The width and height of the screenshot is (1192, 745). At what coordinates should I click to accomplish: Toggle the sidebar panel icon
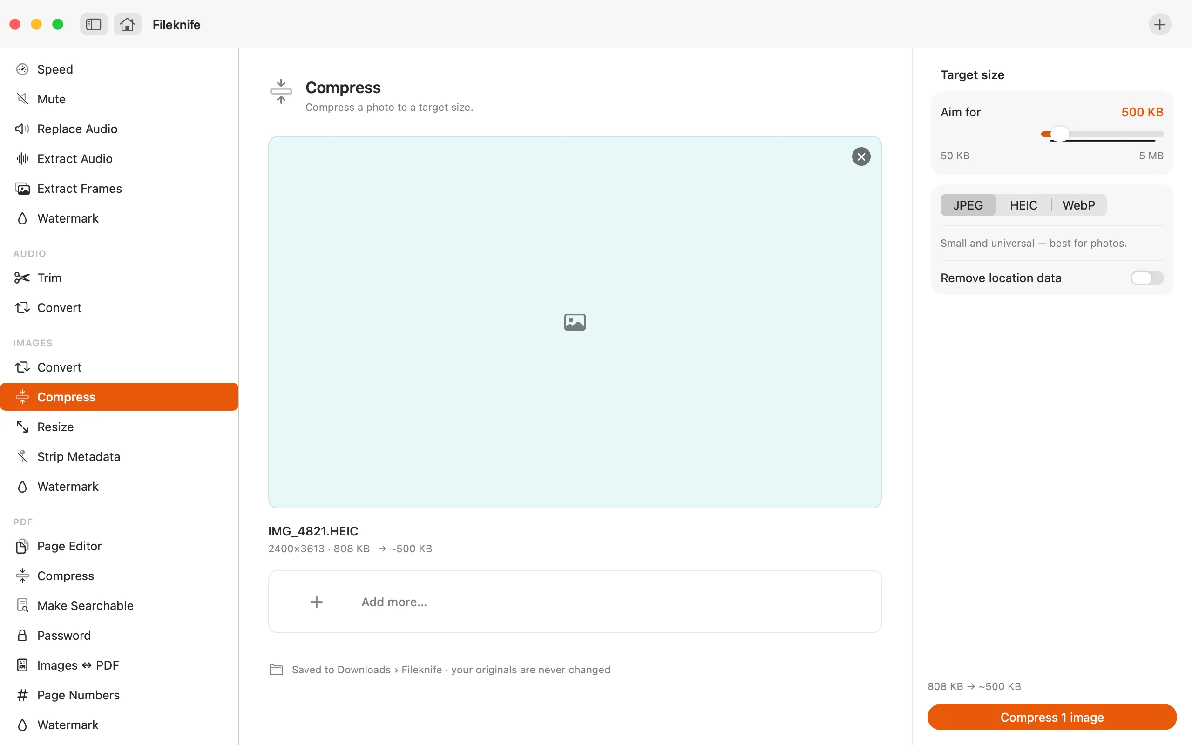[94, 25]
